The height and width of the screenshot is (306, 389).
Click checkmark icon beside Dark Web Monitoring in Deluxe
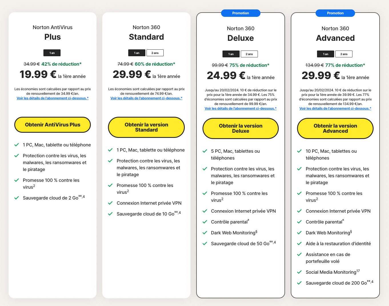tap(205, 233)
